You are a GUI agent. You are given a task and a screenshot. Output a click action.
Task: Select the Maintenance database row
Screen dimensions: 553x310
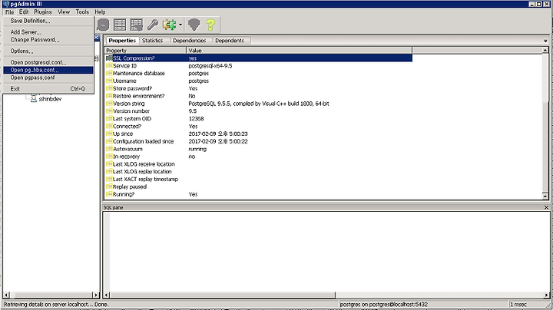tap(259, 73)
